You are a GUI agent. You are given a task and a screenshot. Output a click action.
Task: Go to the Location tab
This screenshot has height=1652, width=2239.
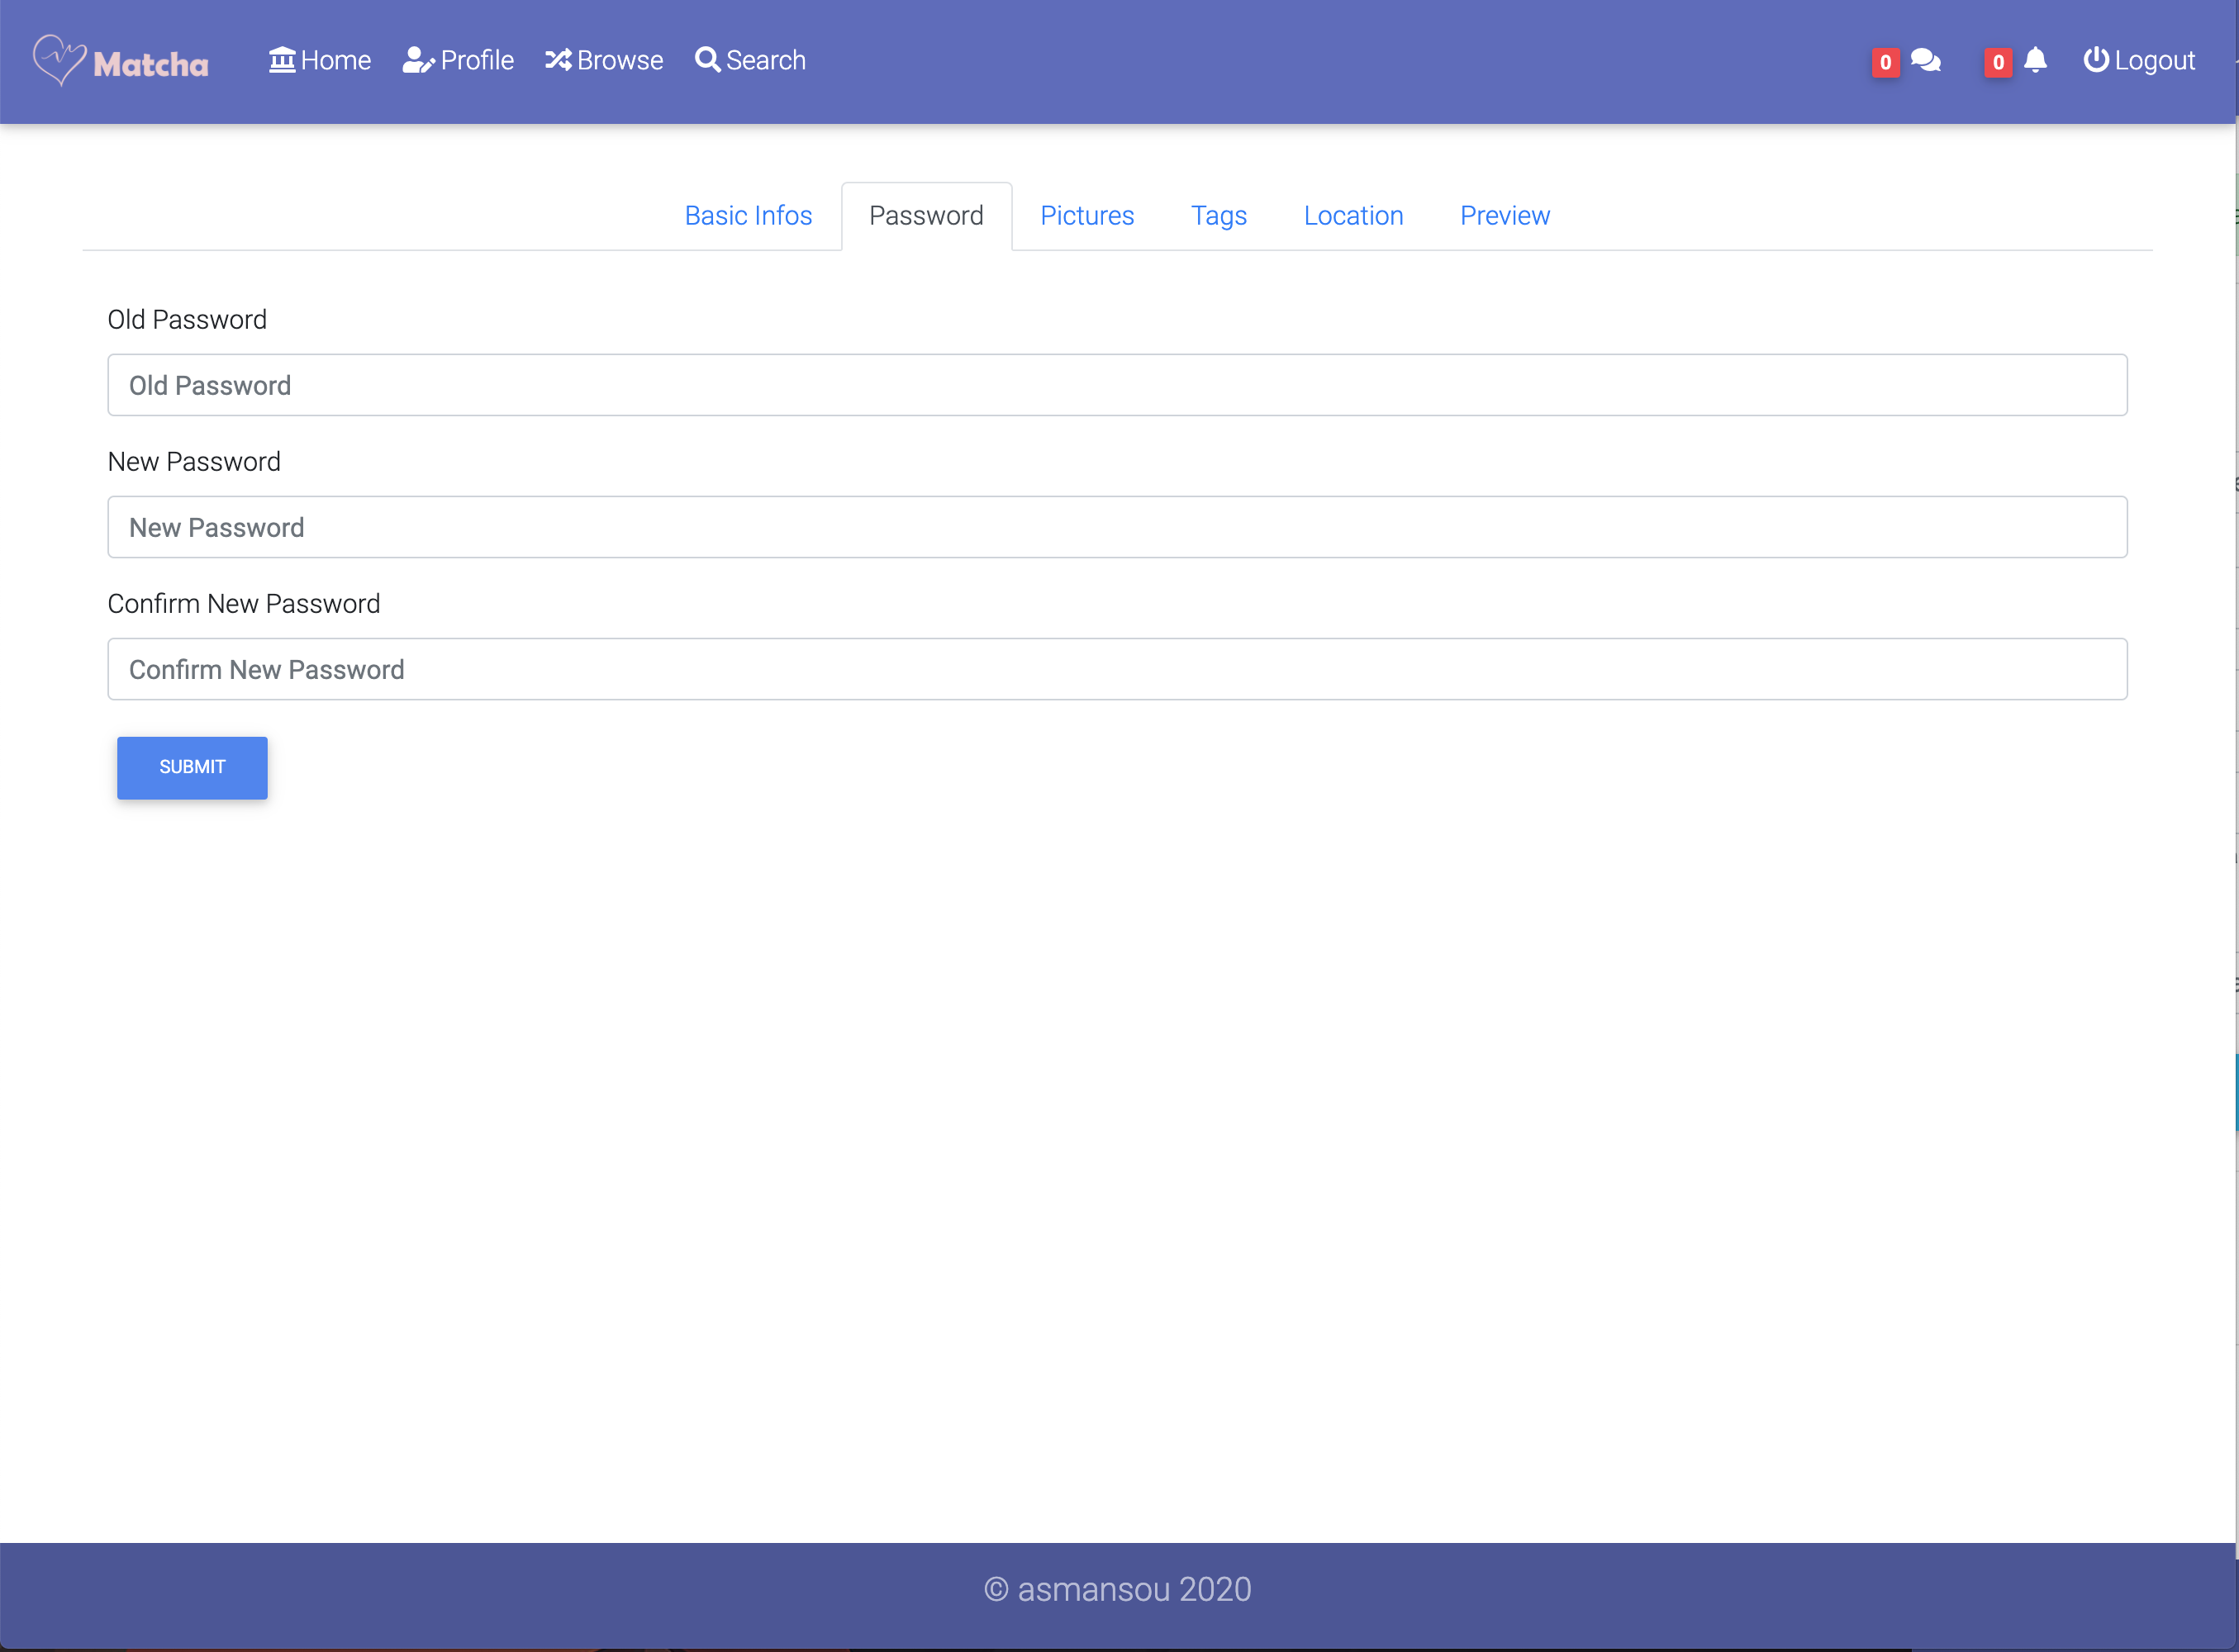tap(1353, 216)
